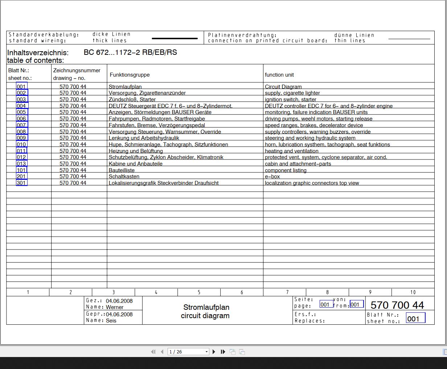The image size is (447, 369).
Task: Open sheet 002 link in contents
Action: [x=22, y=93]
